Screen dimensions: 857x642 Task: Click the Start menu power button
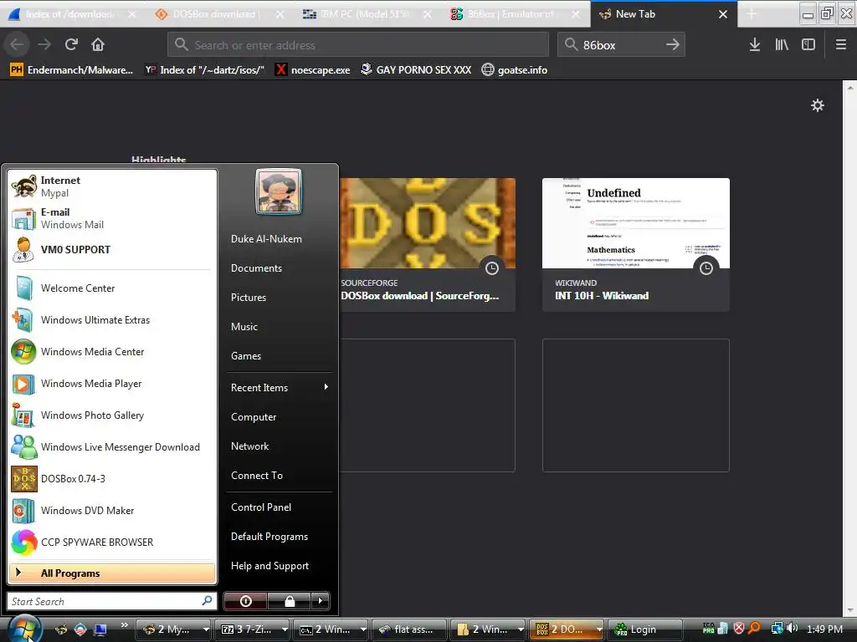245,601
